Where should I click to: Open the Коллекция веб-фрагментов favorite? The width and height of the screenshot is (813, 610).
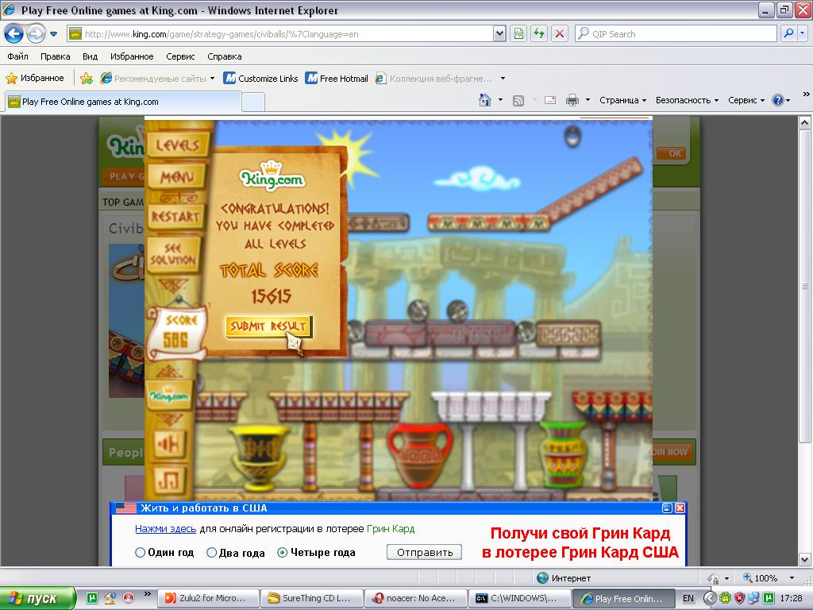click(433, 79)
